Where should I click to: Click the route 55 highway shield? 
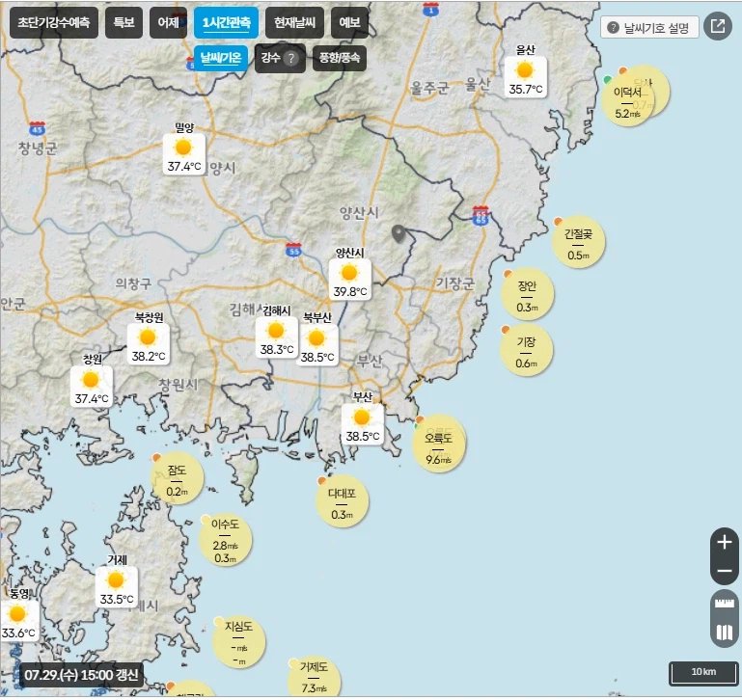[x=294, y=250]
